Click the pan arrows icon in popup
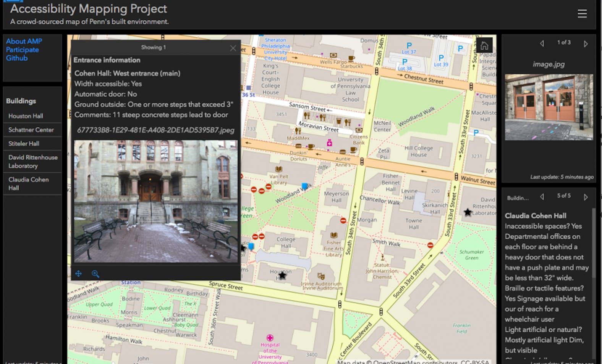602x364 pixels. [x=78, y=273]
